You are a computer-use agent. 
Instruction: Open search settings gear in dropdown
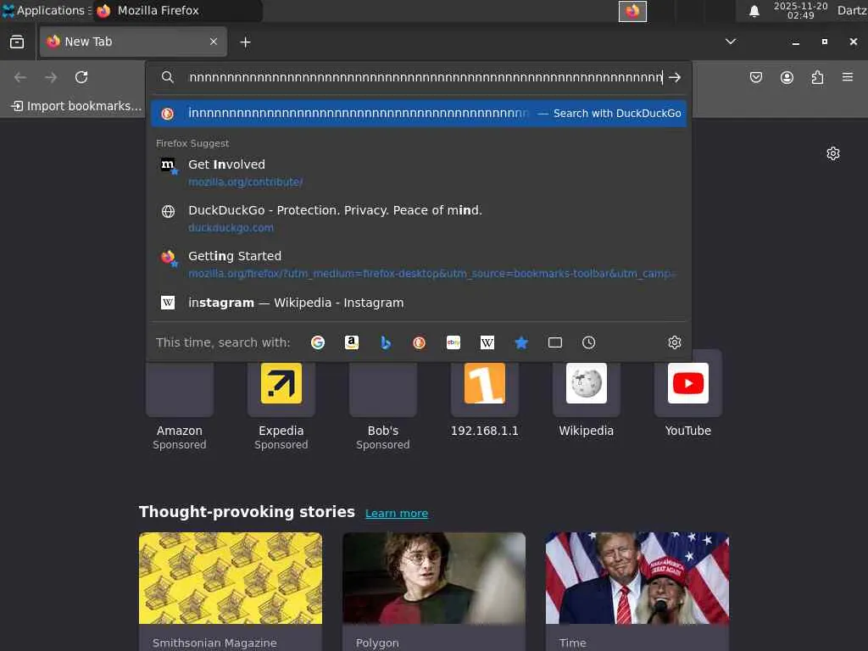674,342
